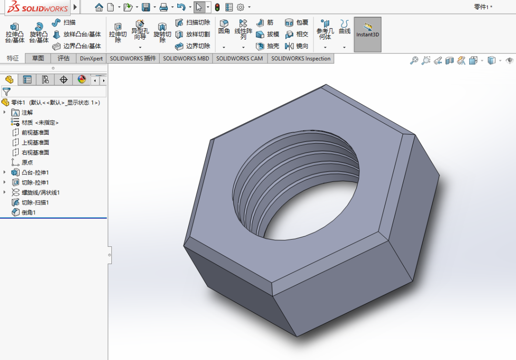Select the 旋转凸台/基体 revolve boss tool
Viewport: 516px width, 360px height.
pos(39,33)
